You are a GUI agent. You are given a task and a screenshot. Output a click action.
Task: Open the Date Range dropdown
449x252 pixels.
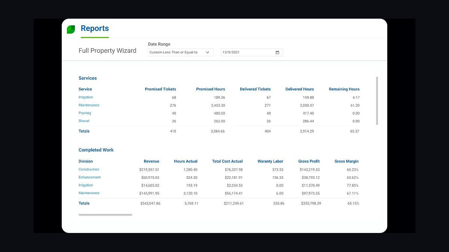181,53
